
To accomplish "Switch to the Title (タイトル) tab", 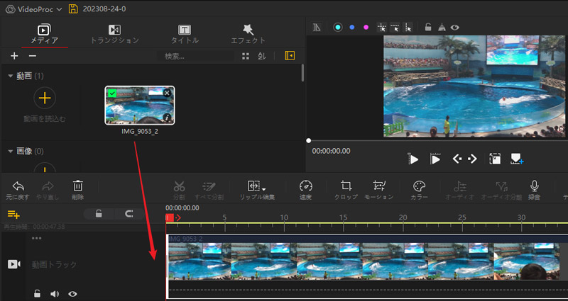I will point(184,33).
